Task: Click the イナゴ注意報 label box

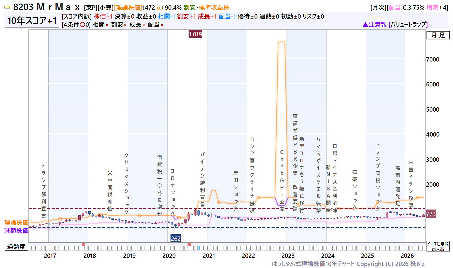Action: 438,244
